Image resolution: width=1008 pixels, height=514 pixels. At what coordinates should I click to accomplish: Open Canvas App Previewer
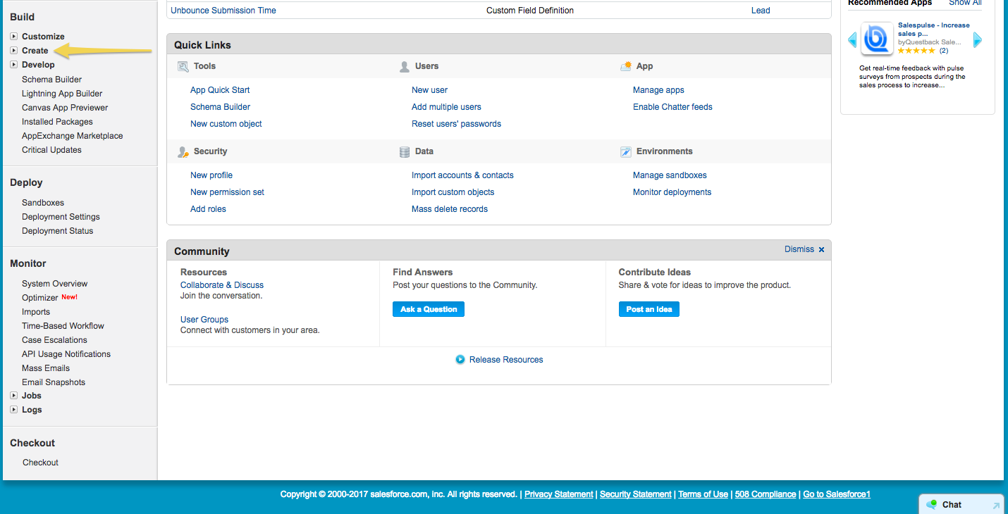[x=65, y=108]
